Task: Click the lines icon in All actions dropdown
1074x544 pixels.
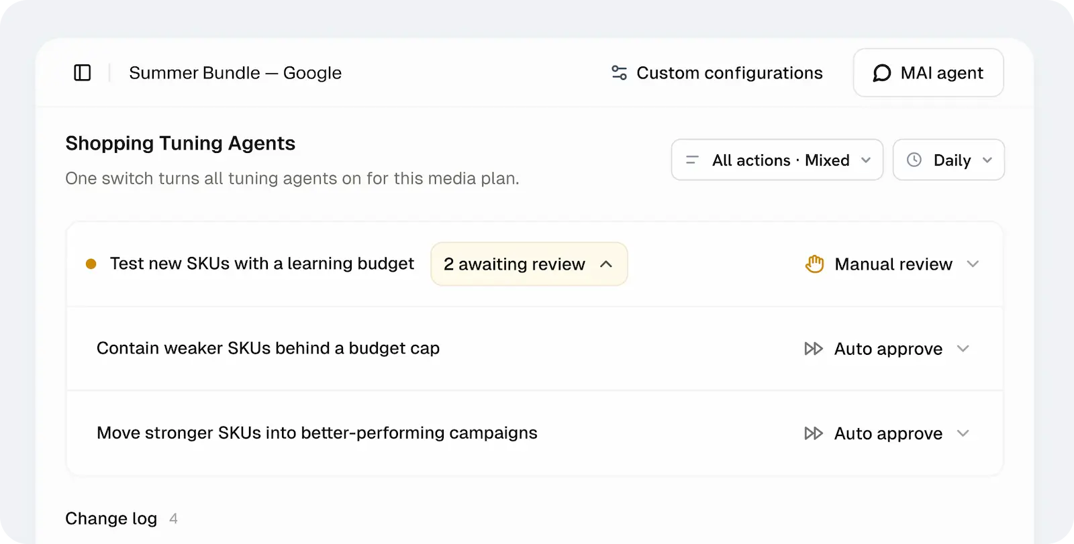Action: point(692,160)
